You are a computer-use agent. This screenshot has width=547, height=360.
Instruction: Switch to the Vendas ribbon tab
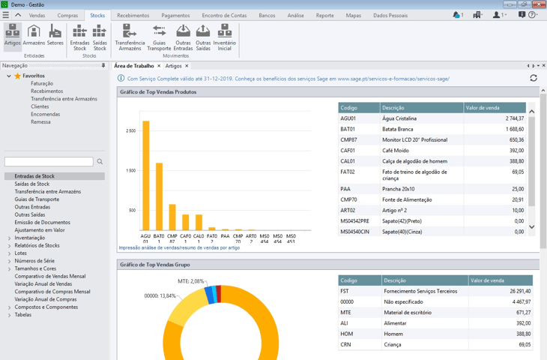click(x=37, y=15)
